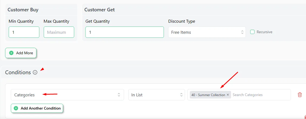The height and width of the screenshot is (119, 306).
Task: Open the Discount Type dropdown
Action: point(207,32)
